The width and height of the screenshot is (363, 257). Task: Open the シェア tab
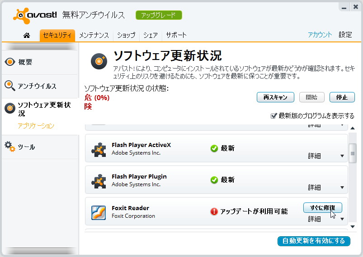151,35
